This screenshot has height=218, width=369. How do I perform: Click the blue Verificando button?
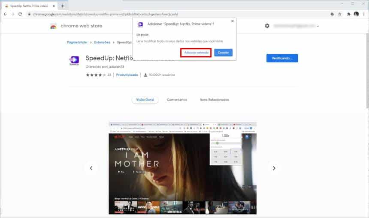coord(282,58)
